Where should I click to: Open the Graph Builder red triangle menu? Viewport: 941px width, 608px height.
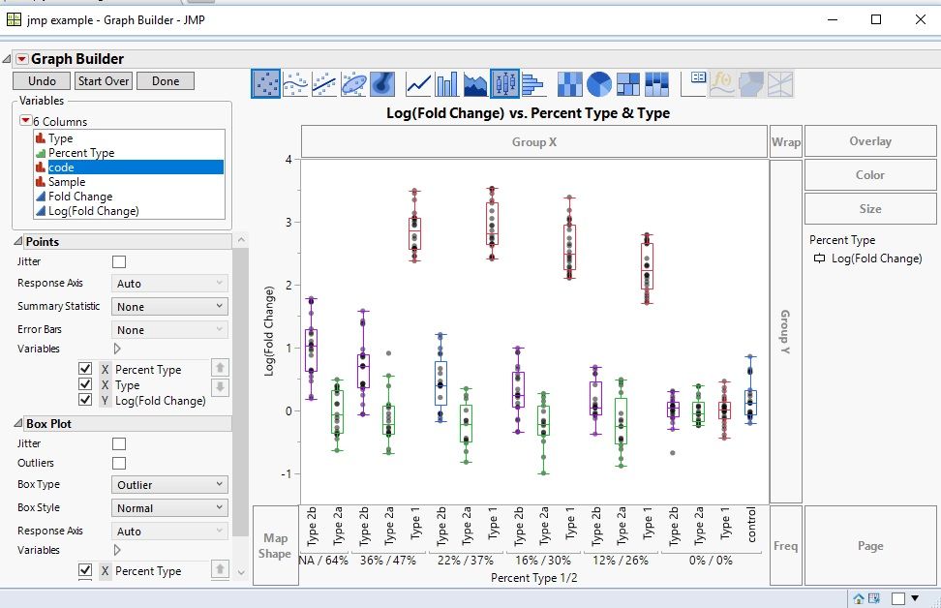coord(21,59)
